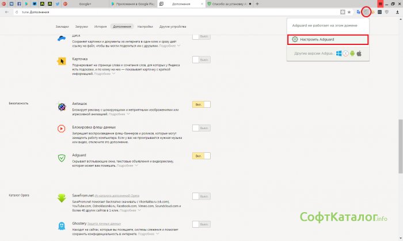Screen dimensions: 403x241
Task: Click the SaveFrom.net green arrow icon
Action: (62, 198)
